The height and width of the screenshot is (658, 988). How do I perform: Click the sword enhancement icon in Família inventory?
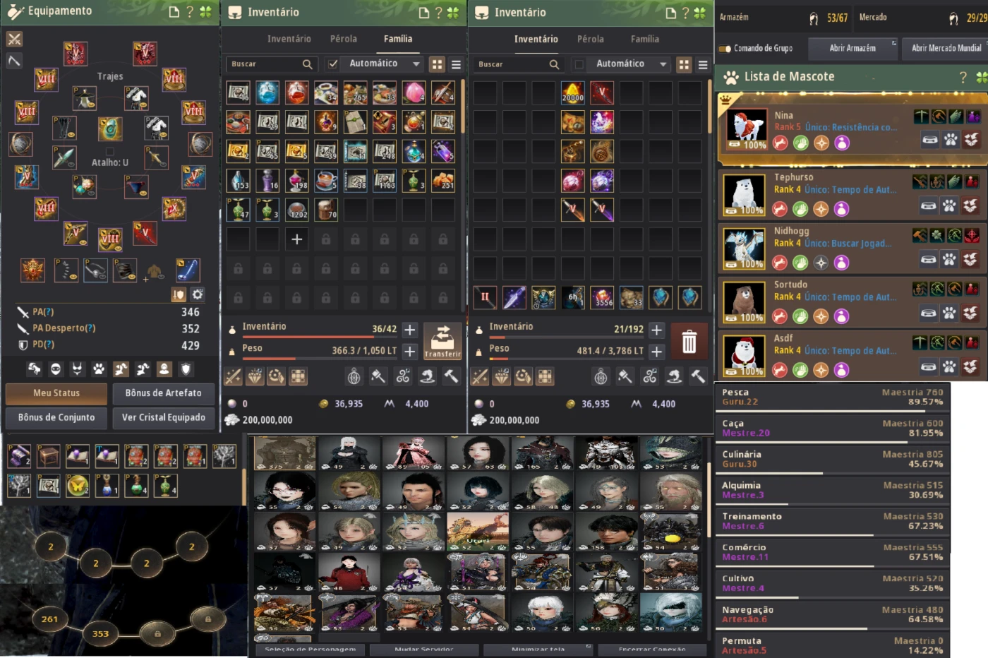(233, 377)
